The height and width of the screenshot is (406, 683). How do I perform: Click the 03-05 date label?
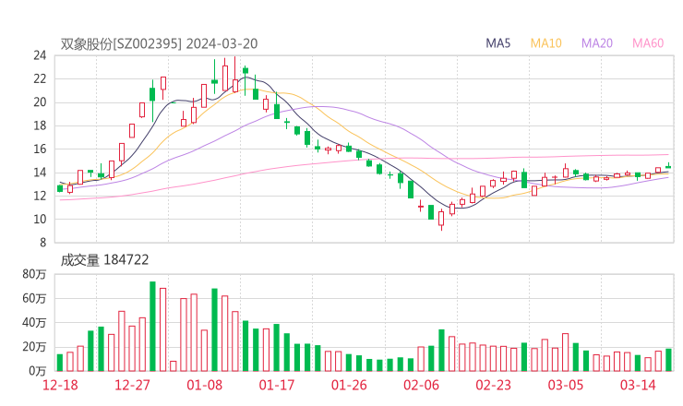(x=566, y=385)
